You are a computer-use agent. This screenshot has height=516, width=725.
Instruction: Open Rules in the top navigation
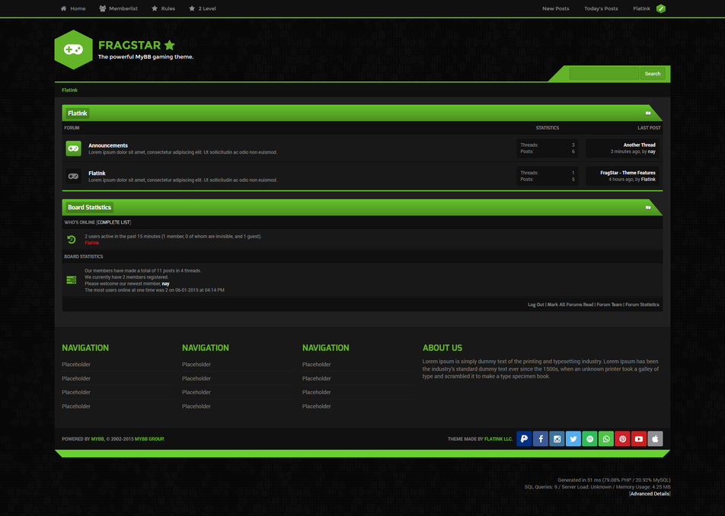point(163,8)
